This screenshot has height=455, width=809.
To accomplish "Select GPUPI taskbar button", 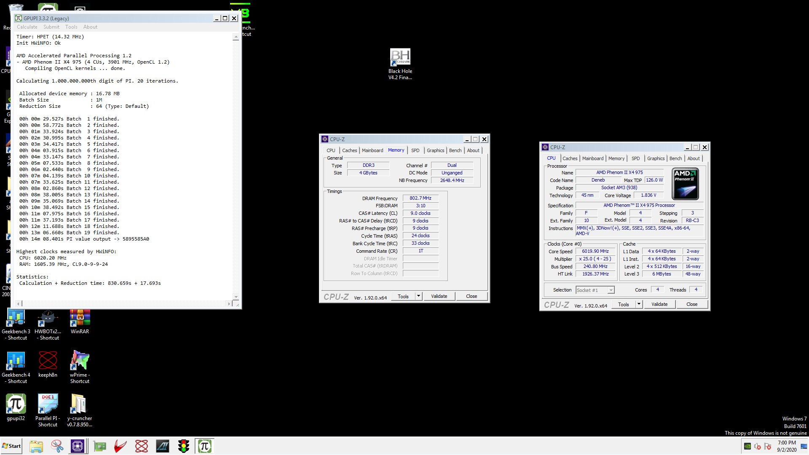I will 205,446.
